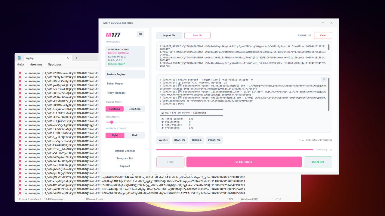The height and width of the screenshot is (216, 385).
Task: Open the Telegram Bot link
Action: pos(125,158)
